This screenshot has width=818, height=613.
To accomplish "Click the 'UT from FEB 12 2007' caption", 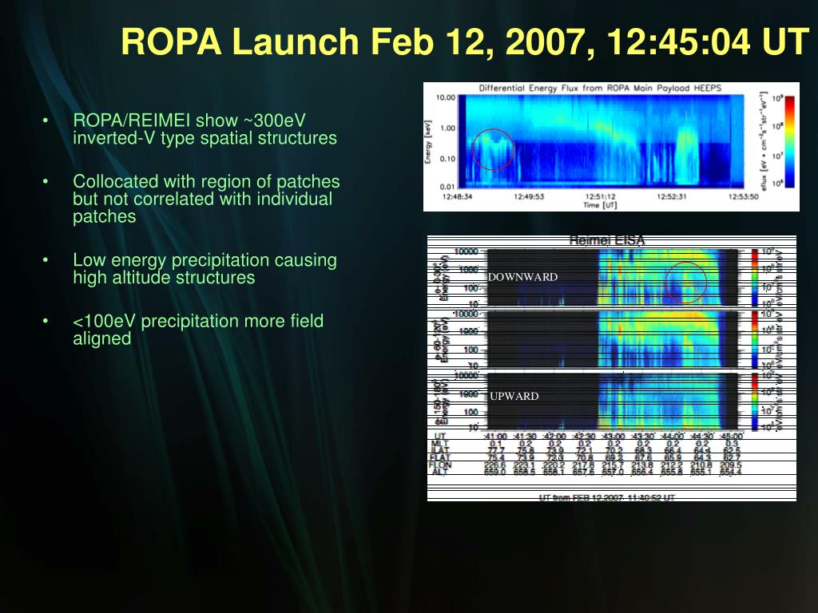I will 607,497.
